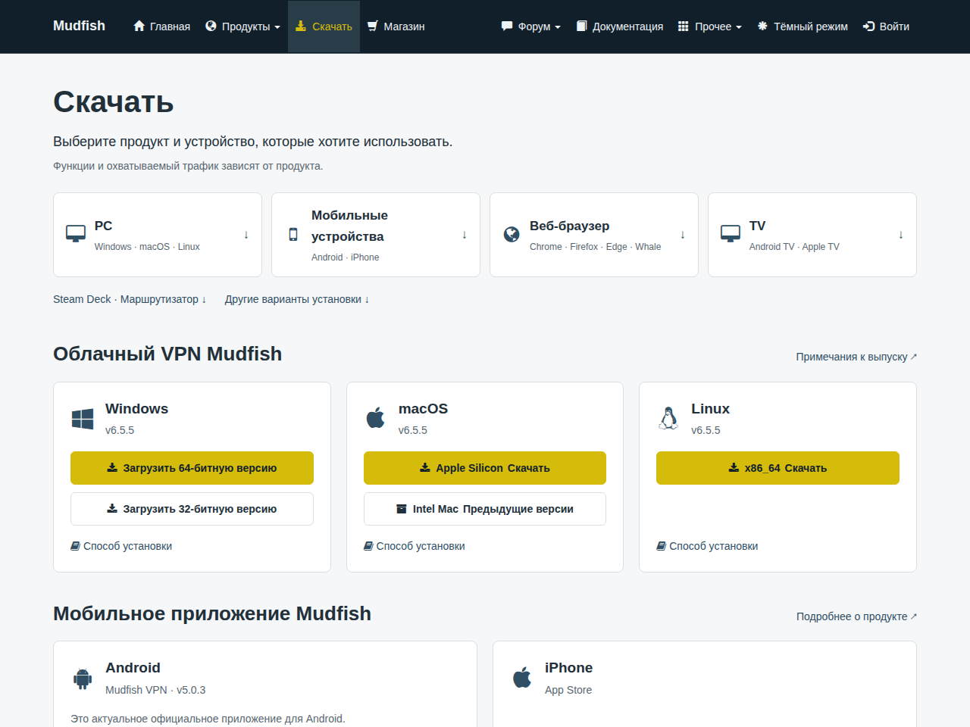Viewport: 970px width, 727px height.
Task: Click the iPhone Apple logo icon
Action: point(522,677)
